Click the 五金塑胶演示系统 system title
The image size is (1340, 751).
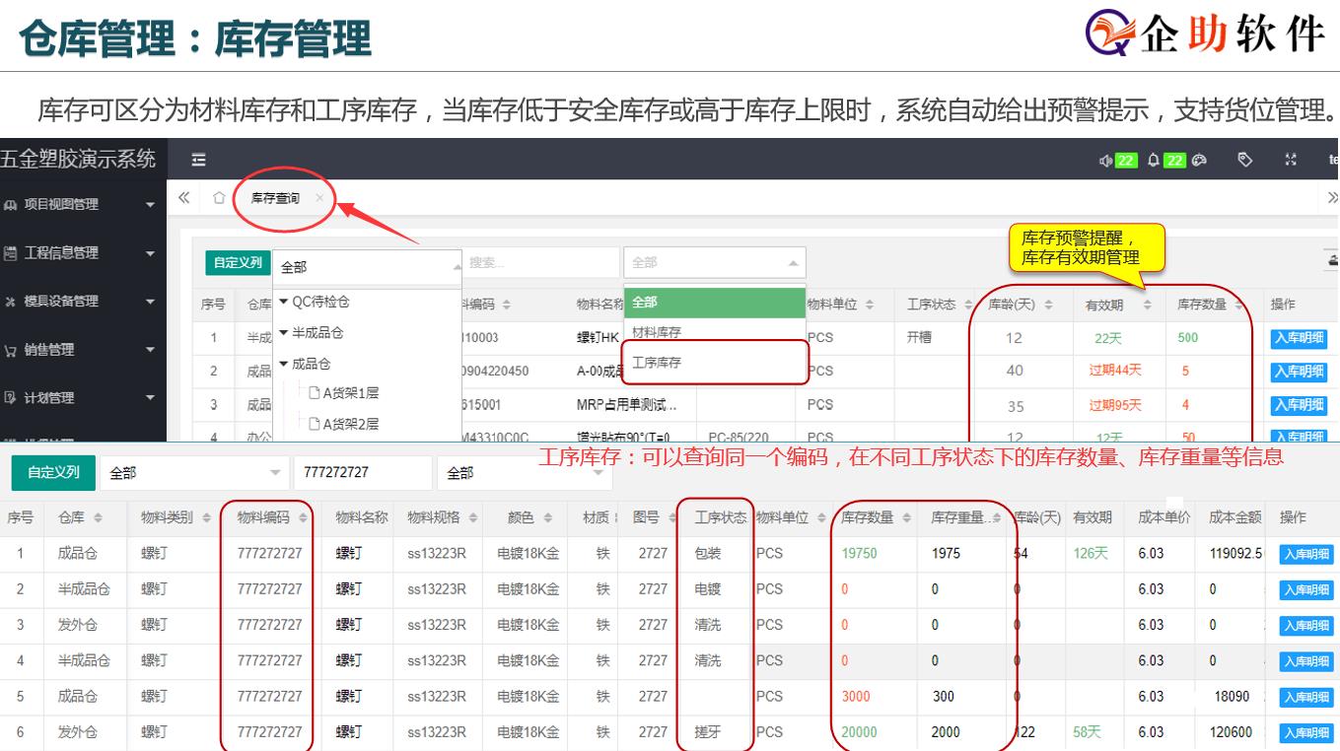78,159
